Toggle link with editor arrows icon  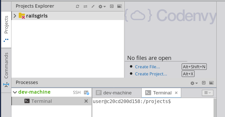pyautogui.click(x=85, y=6)
